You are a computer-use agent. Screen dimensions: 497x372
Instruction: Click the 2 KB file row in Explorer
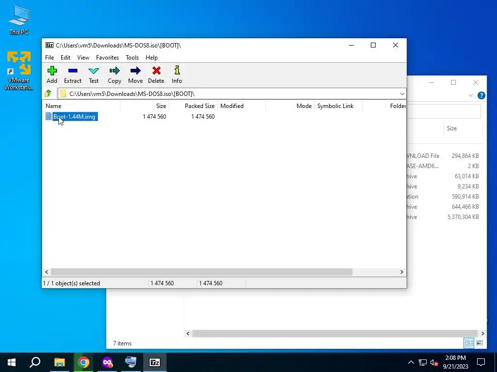click(x=444, y=166)
